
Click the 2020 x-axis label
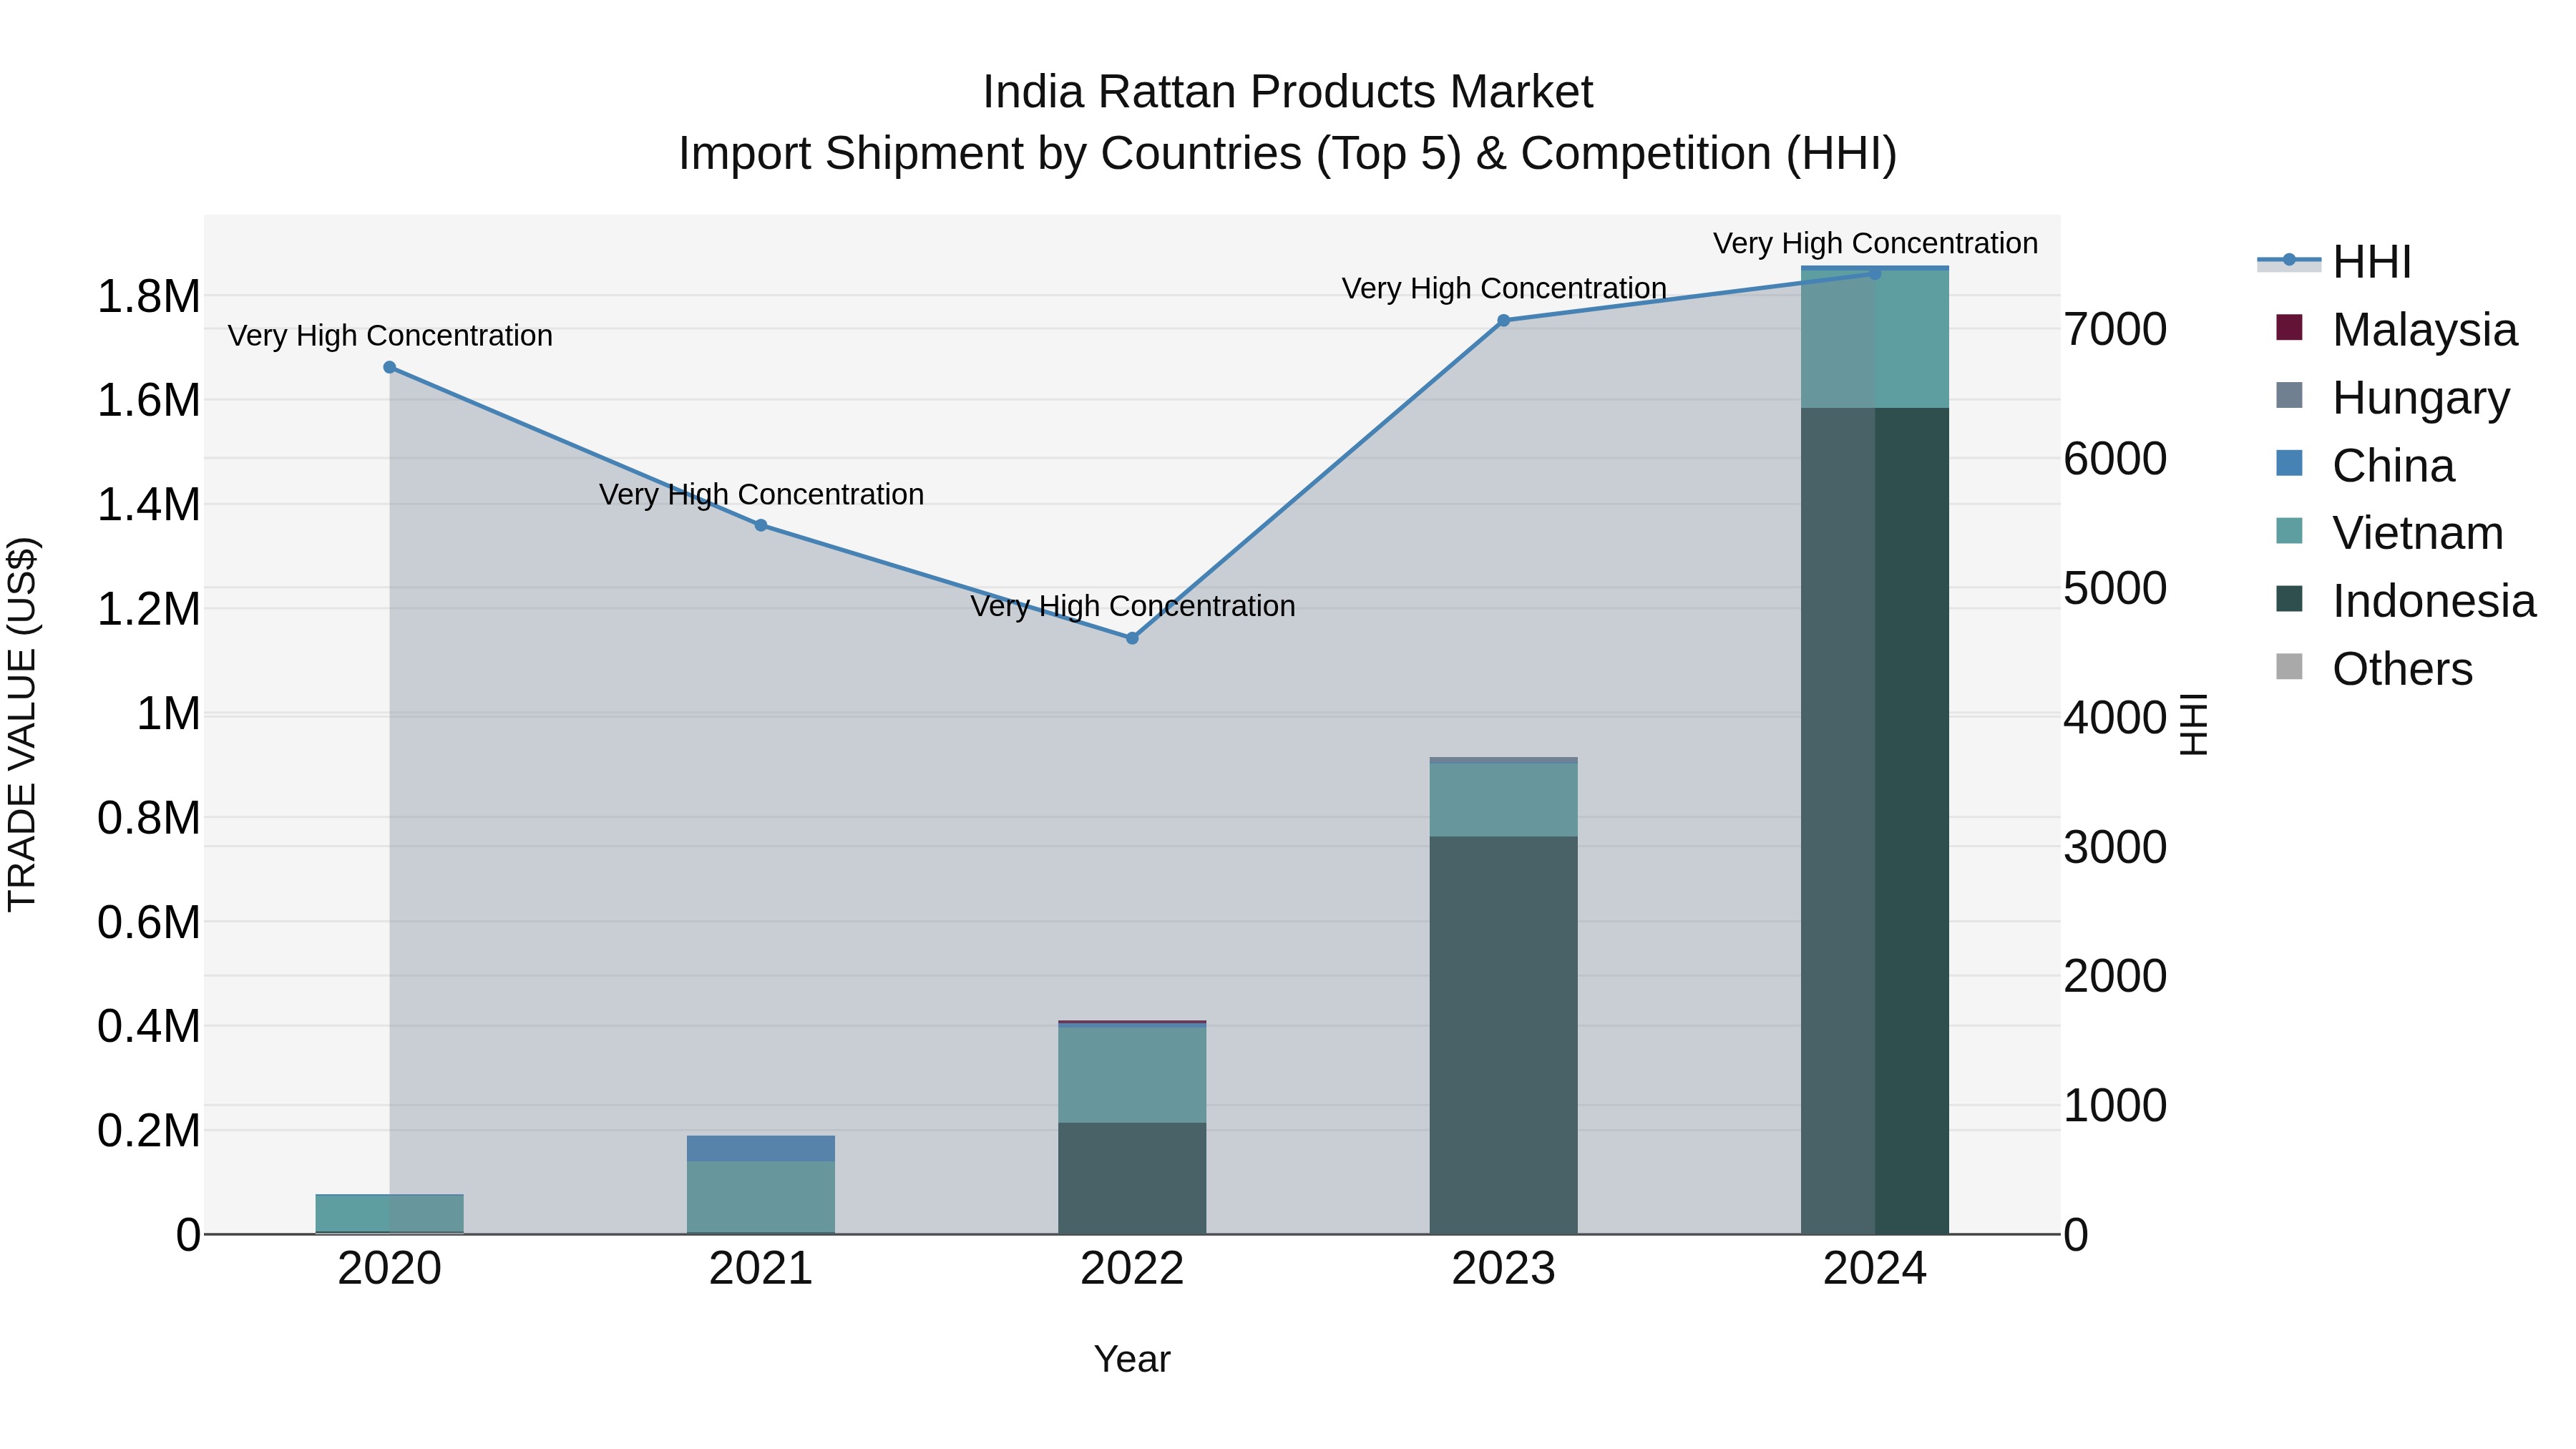390,1269
